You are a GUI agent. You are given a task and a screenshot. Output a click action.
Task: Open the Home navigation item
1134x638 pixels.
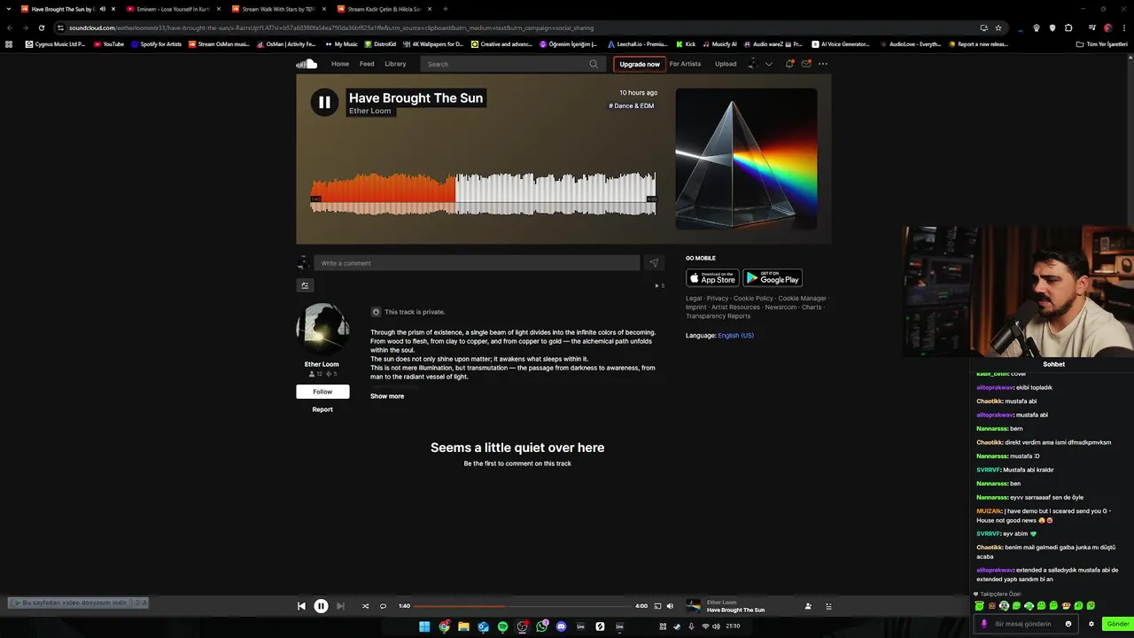(340, 64)
